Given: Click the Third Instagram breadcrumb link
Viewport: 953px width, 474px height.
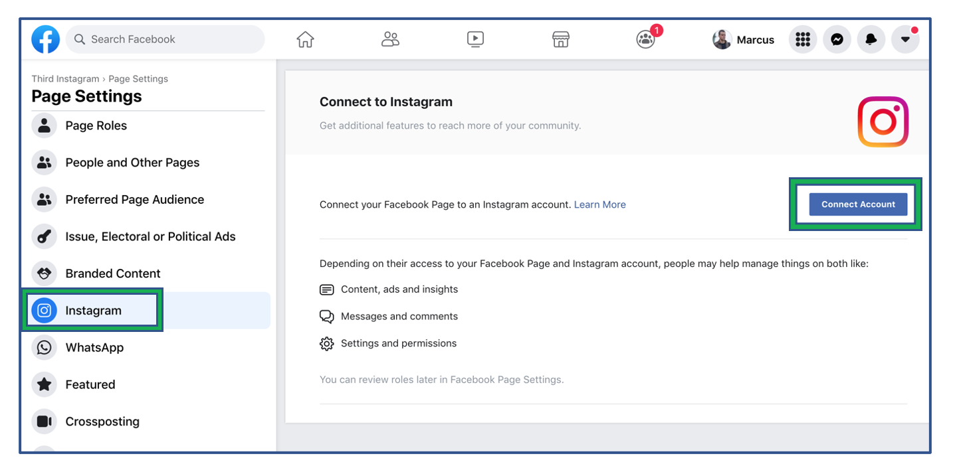Looking at the screenshot, I should [x=65, y=78].
